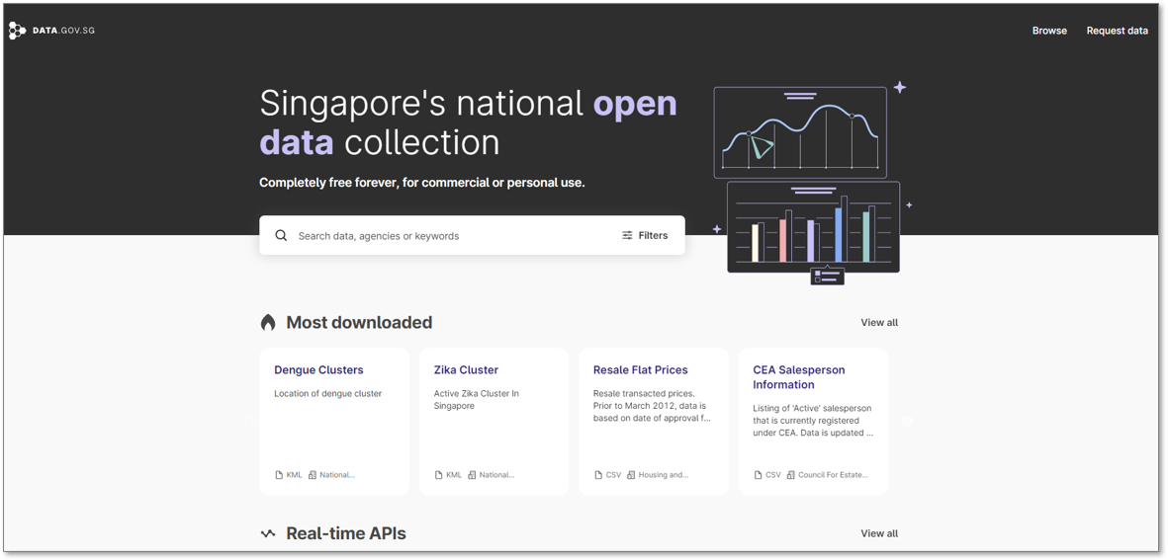Click KML file icon on Dengue Clusters card
Screen dimensions: 1168x560
tap(279, 474)
